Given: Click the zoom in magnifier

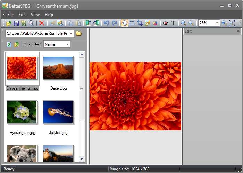Looking at the screenshot, I should point(183,23).
